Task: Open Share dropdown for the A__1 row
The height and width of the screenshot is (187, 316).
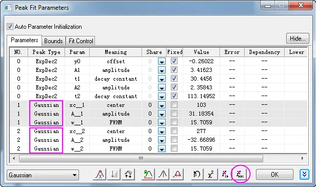Action: pyautogui.click(x=162, y=114)
